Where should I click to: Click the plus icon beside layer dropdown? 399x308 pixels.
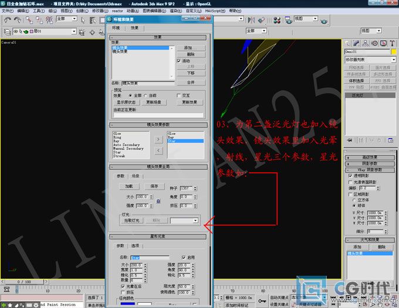pyautogui.click(x=92, y=32)
